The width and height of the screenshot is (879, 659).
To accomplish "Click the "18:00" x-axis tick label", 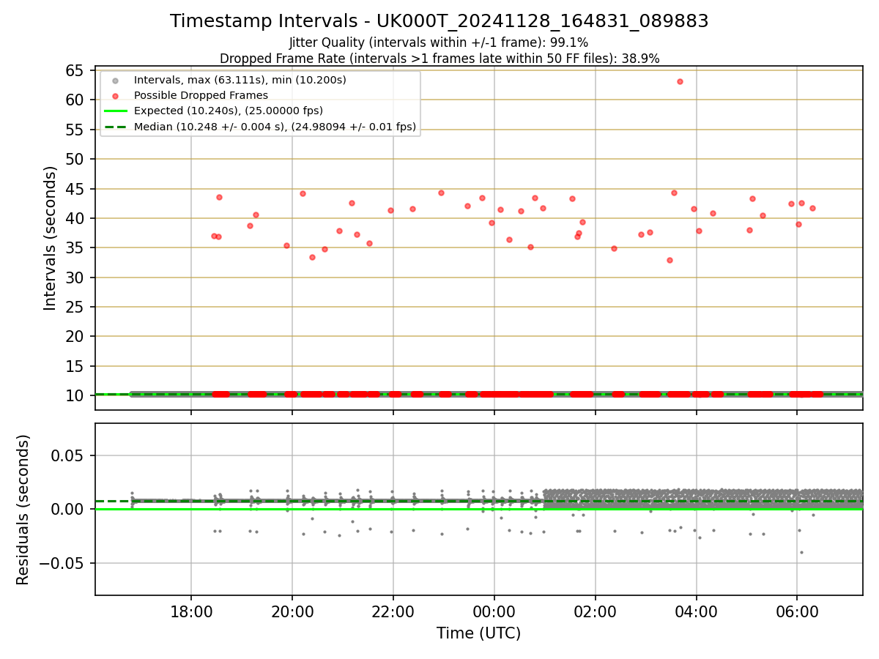I will 191,611.
